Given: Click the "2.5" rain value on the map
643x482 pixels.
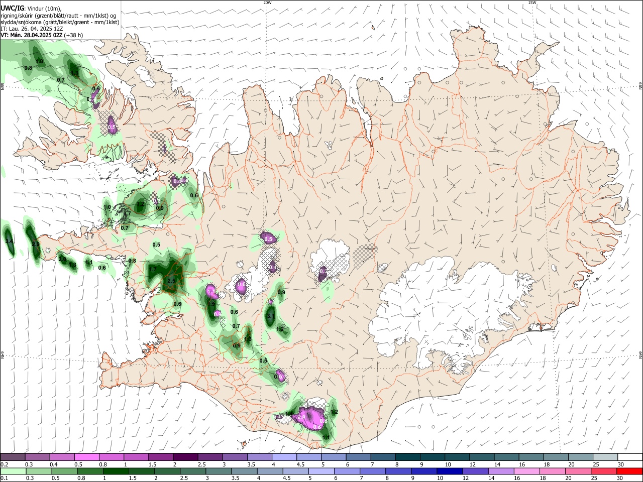Looking at the screenshot, I should click(x=171, y=281).
